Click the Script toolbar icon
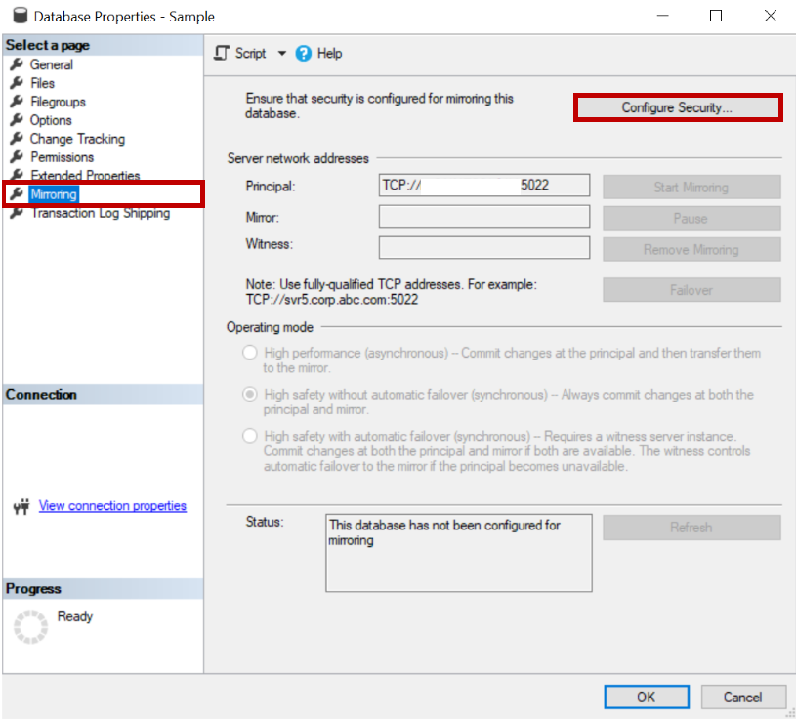Viewport: 796px width, 719px height. pos(222,53)
